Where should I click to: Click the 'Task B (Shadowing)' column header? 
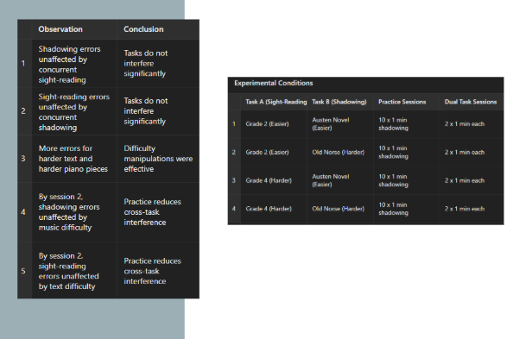[339, 102]
